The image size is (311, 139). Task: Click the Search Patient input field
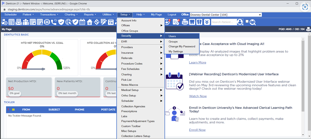pos(224,22)
